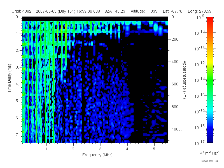The width and height of the screenshot is (224, 168).
Task: Click the time delay tick '0.' on left axis
Action: click(x=17, y=17)
